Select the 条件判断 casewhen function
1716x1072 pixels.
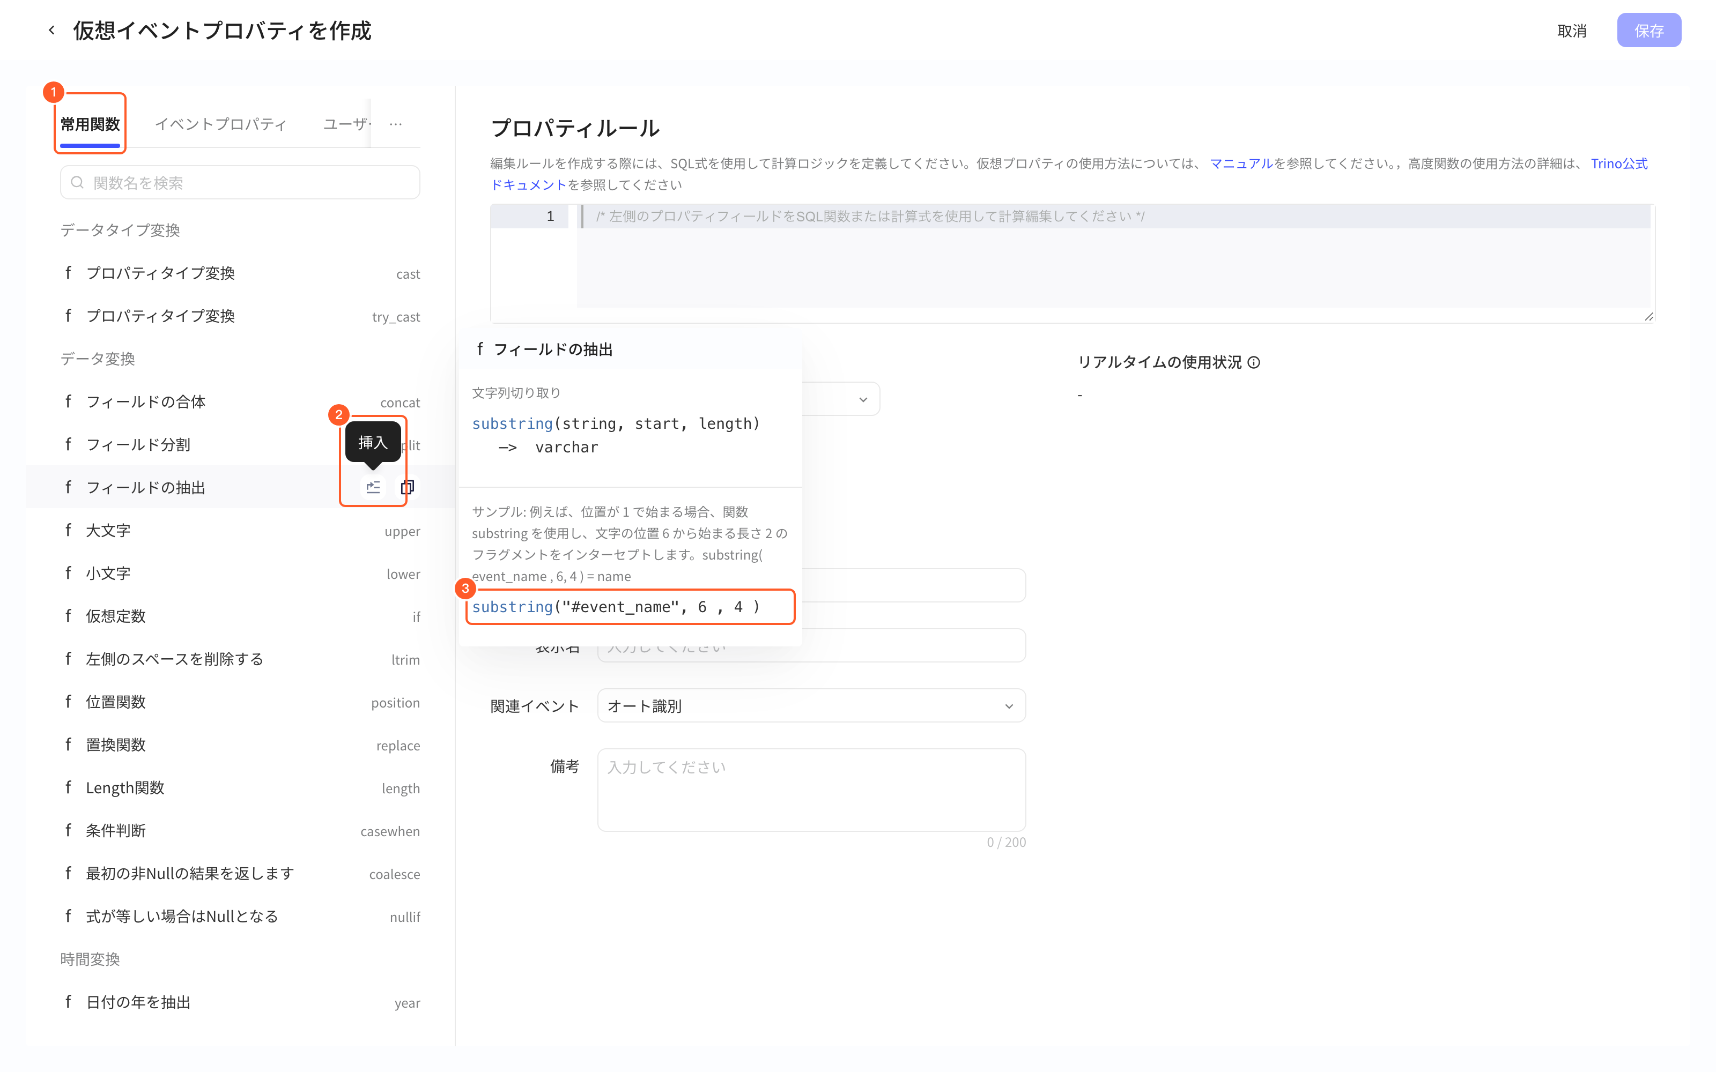click(x=240, y=830)
